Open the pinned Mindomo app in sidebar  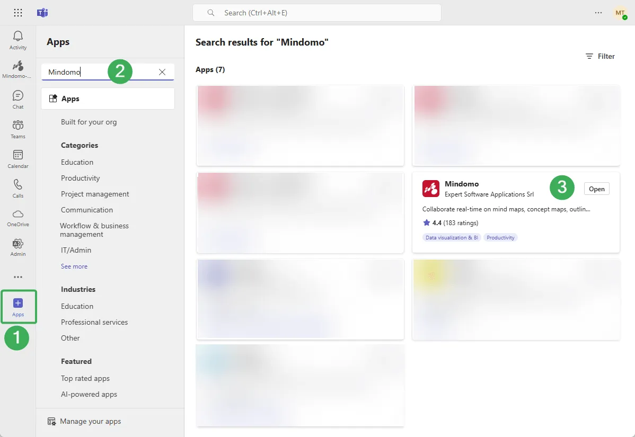18,66
